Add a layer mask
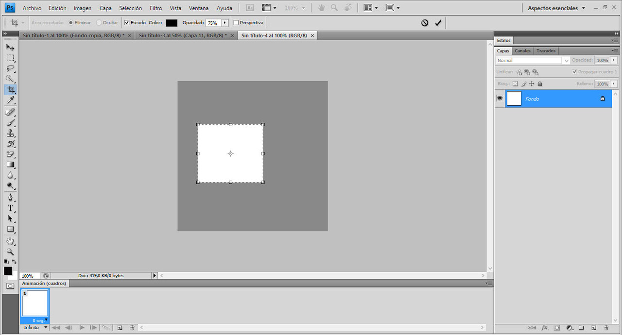The height and width of the screenshot is (335, 622). 557,328
